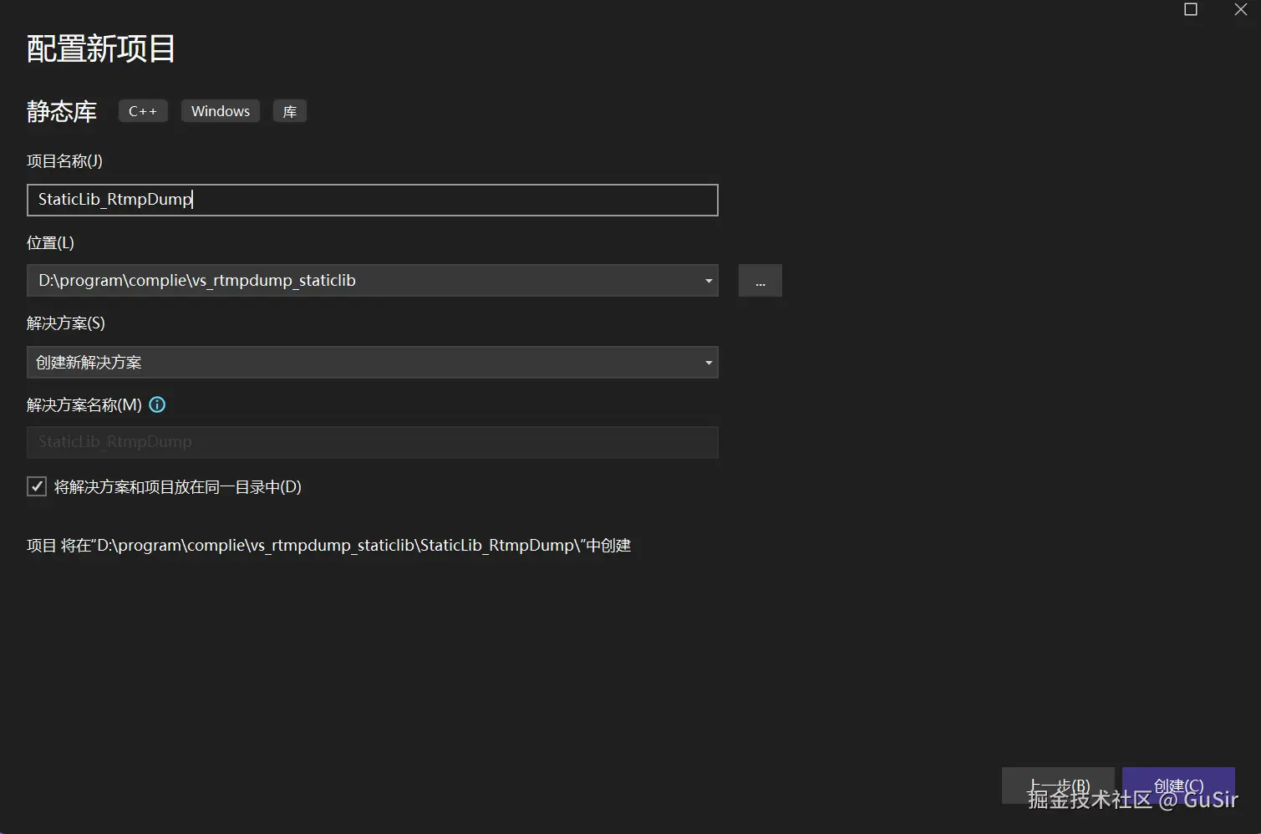Click the disabled solution name field

(372, 442)
